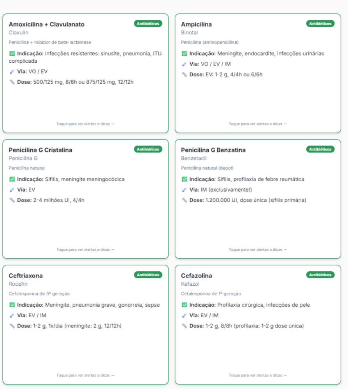The width and height of the screenshot is (348, 389).
Task: Click the green check icon on Ampicilina card
Action: [x=185, y=53]
